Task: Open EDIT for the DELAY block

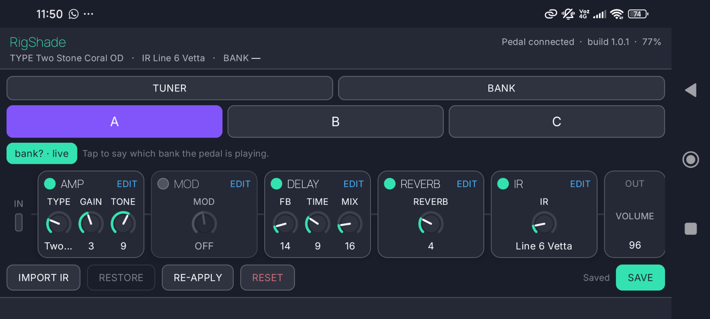Action: (354, 184)
